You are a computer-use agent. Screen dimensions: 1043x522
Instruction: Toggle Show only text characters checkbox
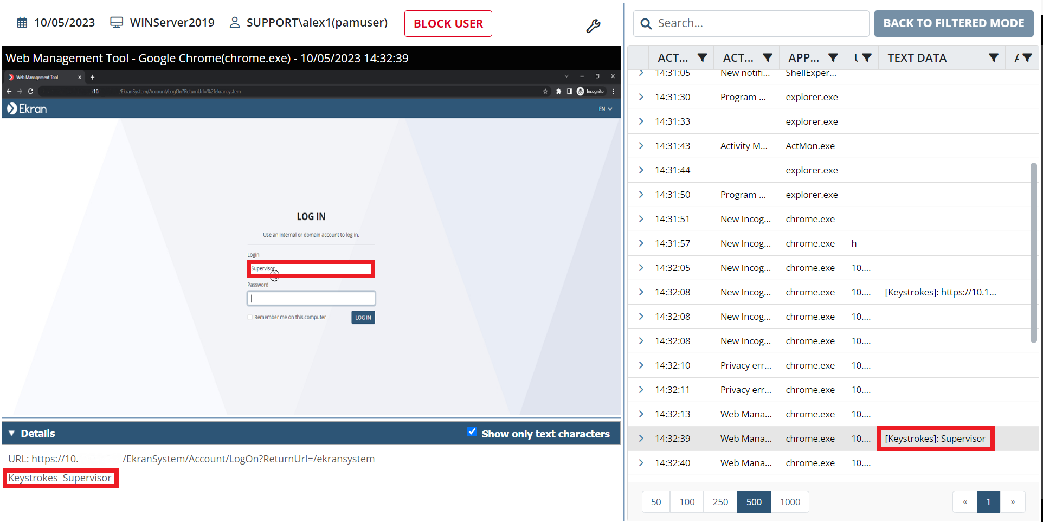[472, 432]
